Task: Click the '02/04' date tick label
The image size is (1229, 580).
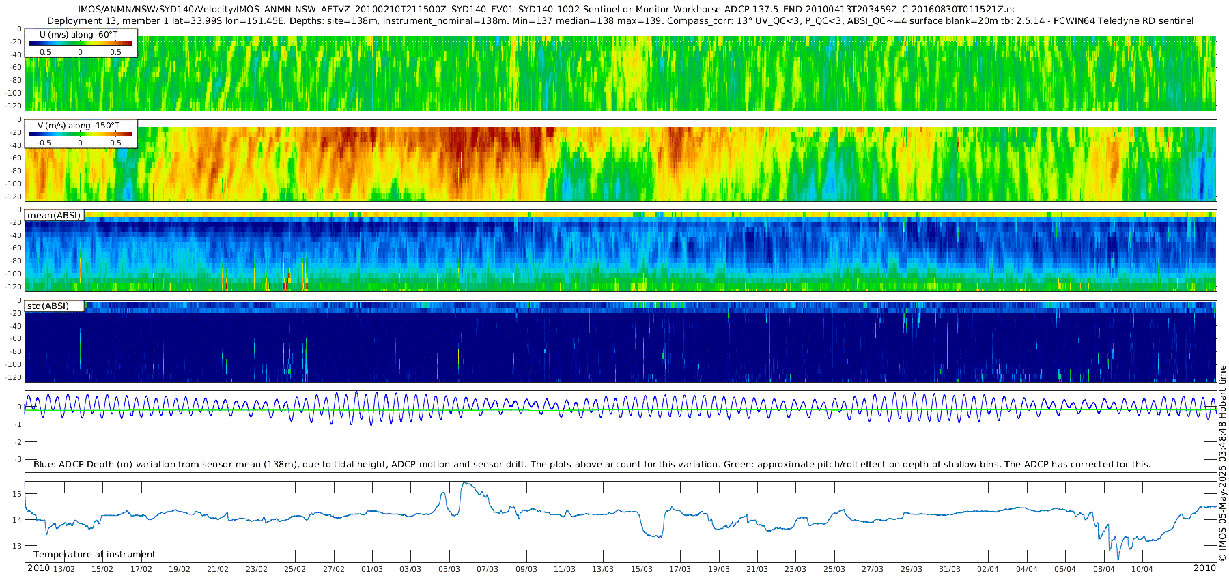Action: tap(988, 569)
